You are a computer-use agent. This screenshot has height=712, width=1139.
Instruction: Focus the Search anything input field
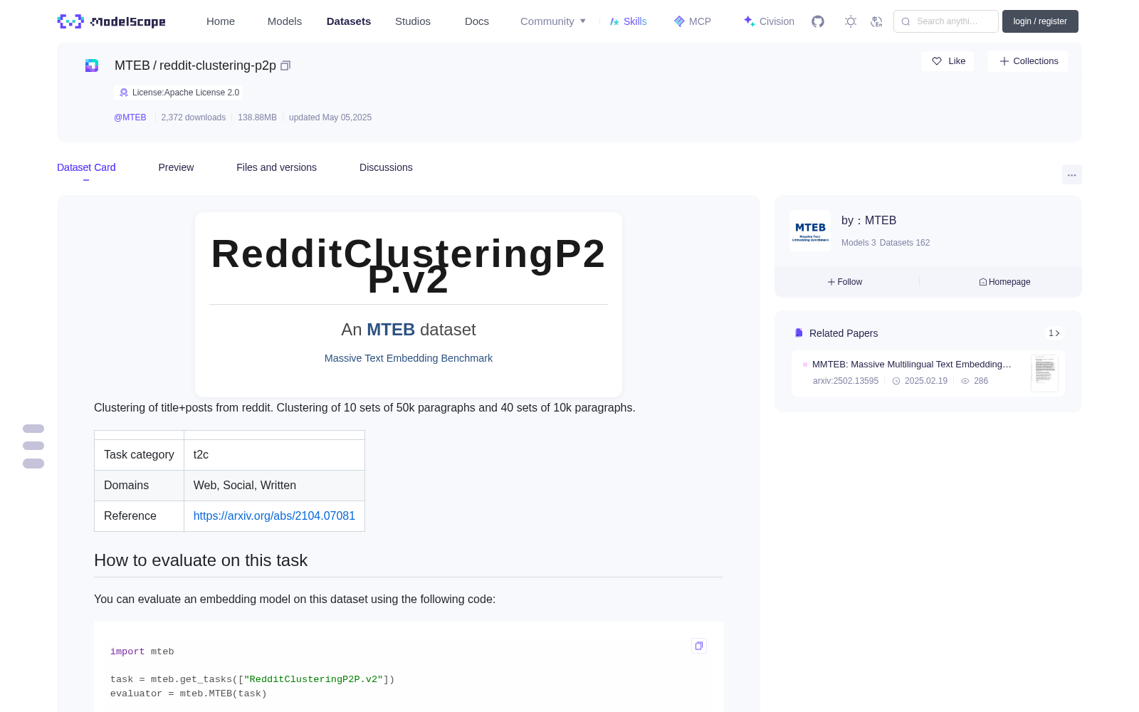946,21
